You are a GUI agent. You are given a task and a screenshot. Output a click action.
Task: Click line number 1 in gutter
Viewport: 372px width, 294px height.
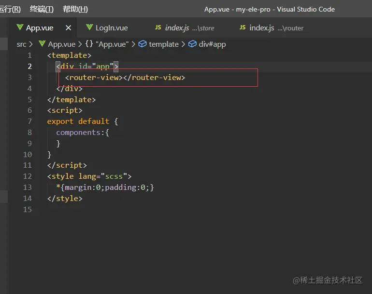[29, 55]
